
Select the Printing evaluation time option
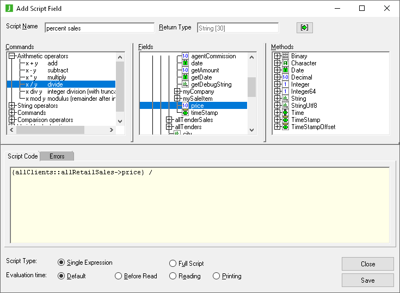(217, 276)
